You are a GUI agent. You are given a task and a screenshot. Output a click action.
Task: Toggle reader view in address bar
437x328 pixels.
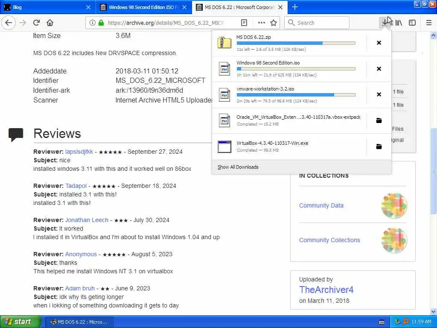[x=244, y=23]
